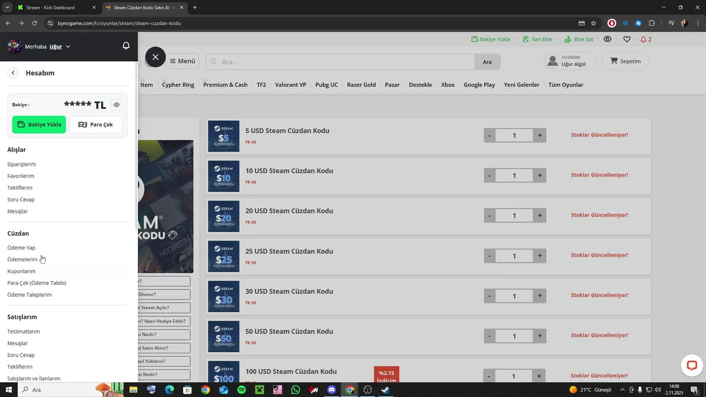Open the notification bell in sidebar header
The image size is (706, 397).
coord(126,46)
